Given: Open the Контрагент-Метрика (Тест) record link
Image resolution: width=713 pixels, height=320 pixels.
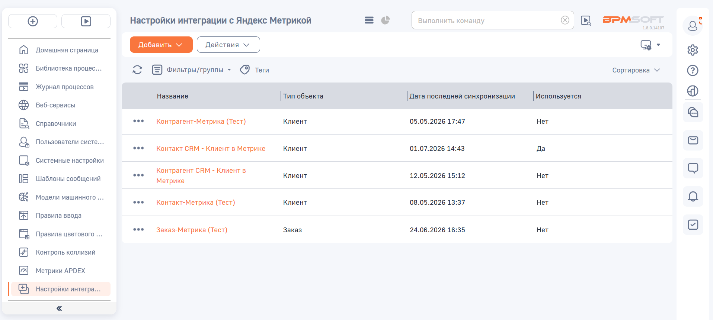Looking at the screenshot, I should (x=201, y=122).
